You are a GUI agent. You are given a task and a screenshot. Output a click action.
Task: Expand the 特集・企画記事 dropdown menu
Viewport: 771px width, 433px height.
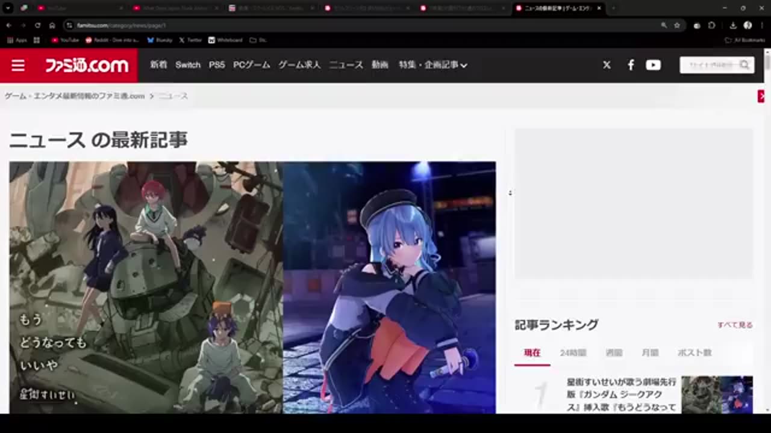433,65
